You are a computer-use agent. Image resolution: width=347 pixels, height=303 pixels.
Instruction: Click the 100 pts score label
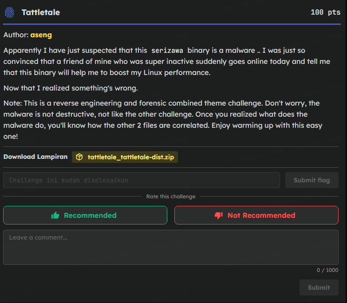pos(325,12)
